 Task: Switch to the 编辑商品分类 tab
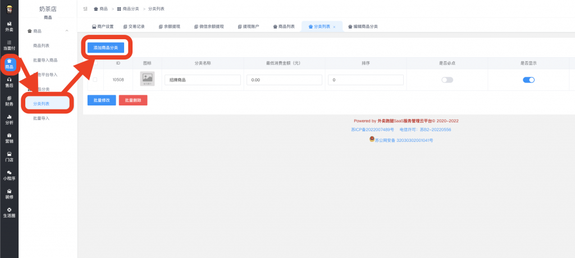coord(363,26)
